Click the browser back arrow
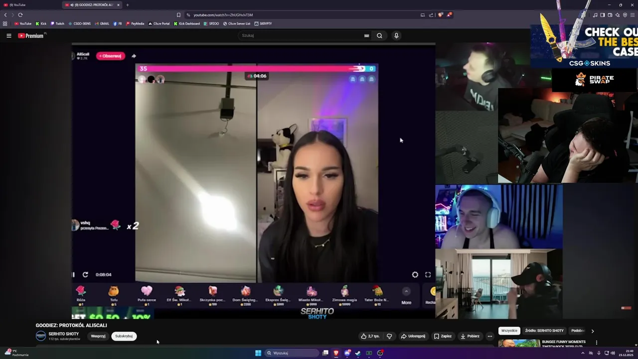Viewport: 638px width, 359px height. click(5, 15)
